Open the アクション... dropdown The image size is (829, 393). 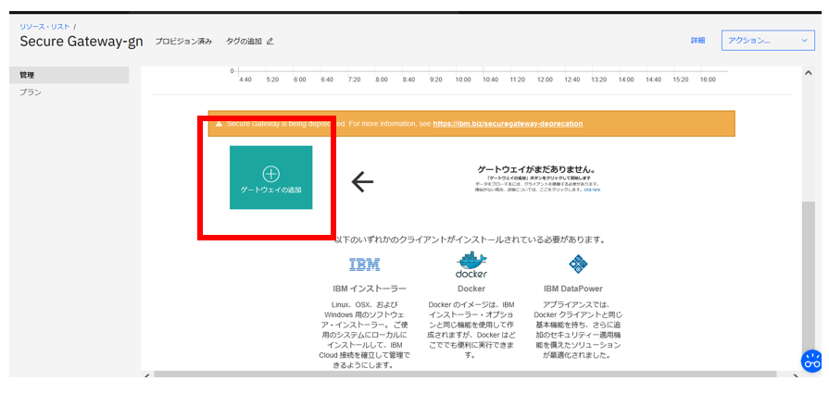768,41
